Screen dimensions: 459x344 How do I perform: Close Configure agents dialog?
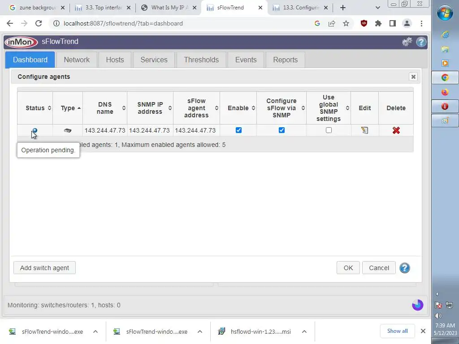coord(413,77)
